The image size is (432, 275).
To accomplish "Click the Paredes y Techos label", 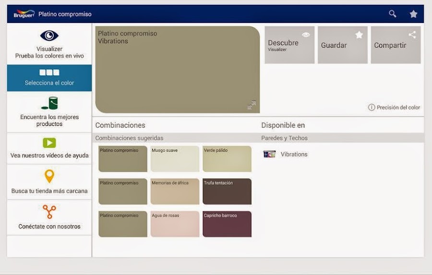I will 284,138.
